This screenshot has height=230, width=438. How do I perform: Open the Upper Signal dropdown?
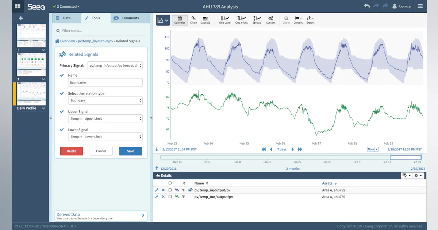(x=105, y=118)
